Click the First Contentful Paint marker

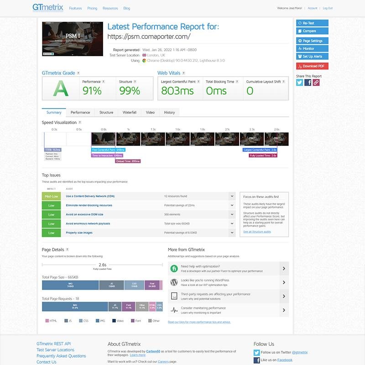point(108,150)
